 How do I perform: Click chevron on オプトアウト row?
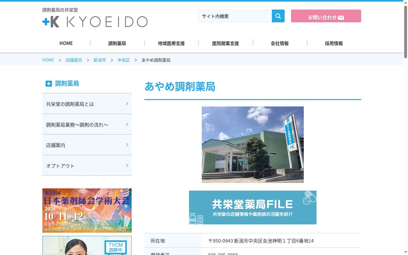127,165
